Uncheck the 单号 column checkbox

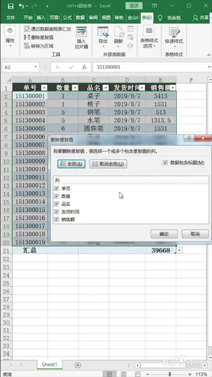(57, 188)
